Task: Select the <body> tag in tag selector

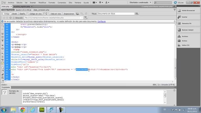Action: click(x=4, y=85)
